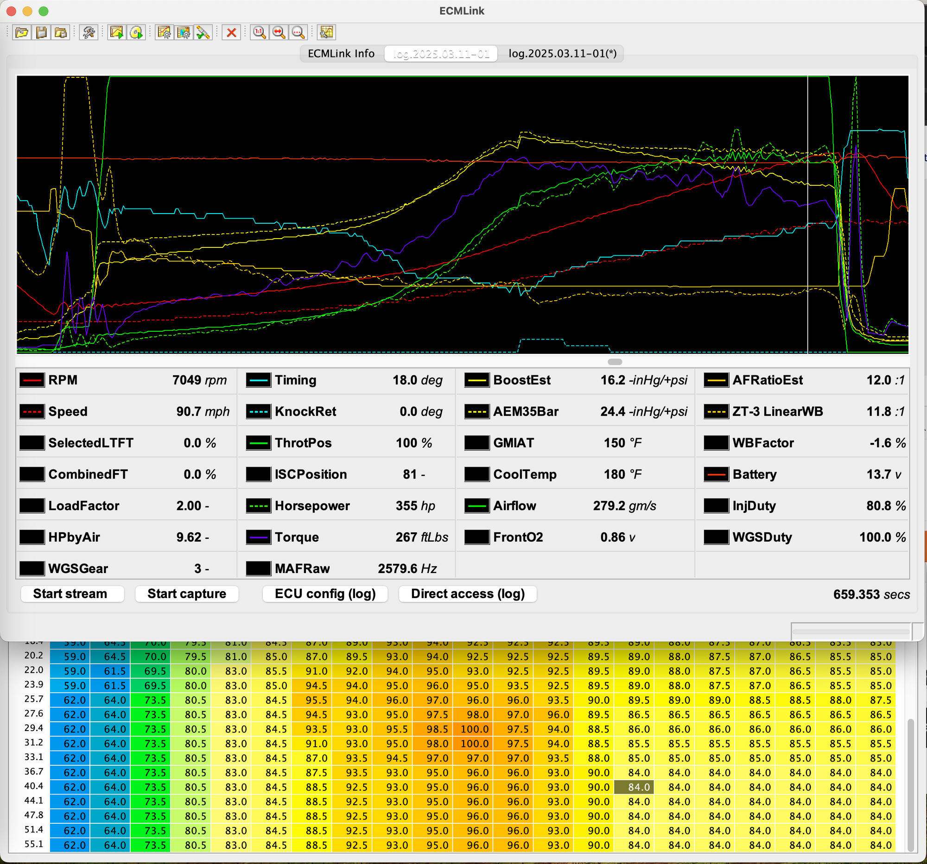Click the RPM value 7049 rpm

(200, 380)
